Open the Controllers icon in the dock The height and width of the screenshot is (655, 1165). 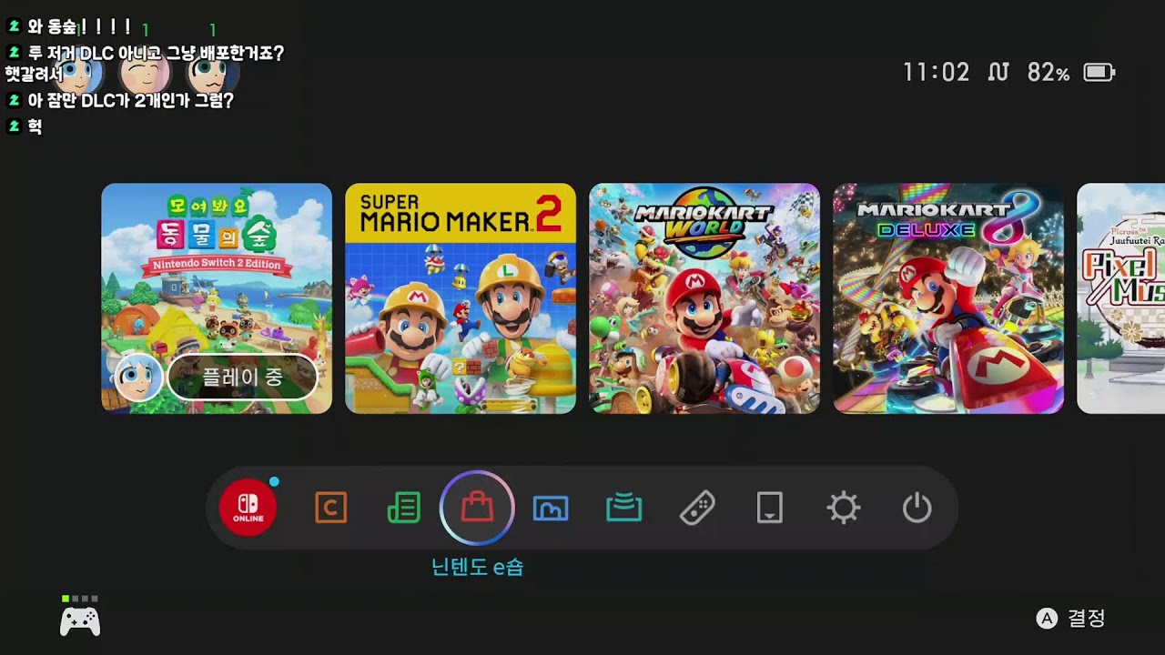[x=697, y=508]
